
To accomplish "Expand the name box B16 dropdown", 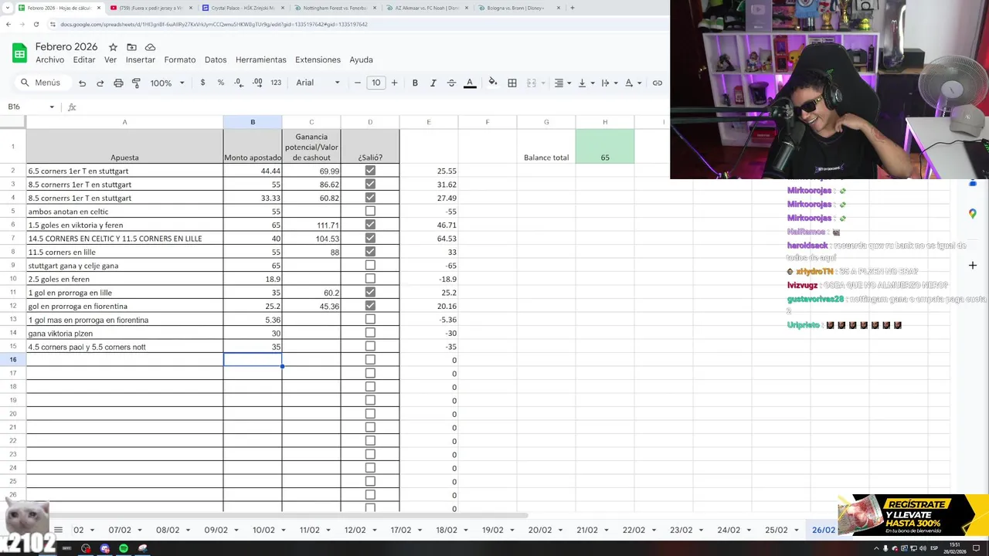I will pyautogui.click(x=52, y=107).
